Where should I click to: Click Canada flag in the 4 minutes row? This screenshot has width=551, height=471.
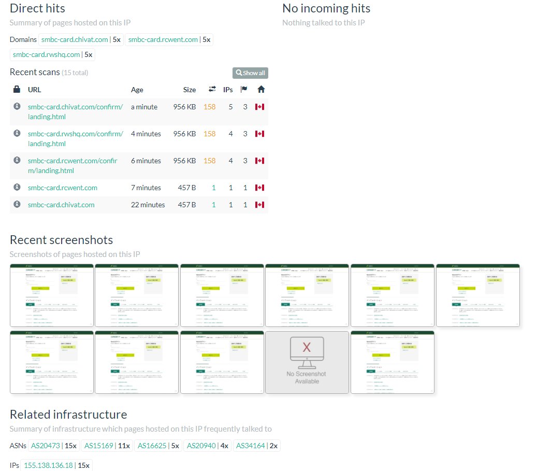tap(259, 134)
